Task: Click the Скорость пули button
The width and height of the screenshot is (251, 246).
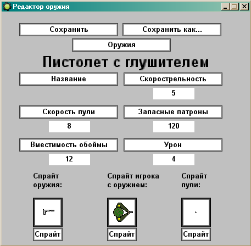Action: tap(69, 112)
